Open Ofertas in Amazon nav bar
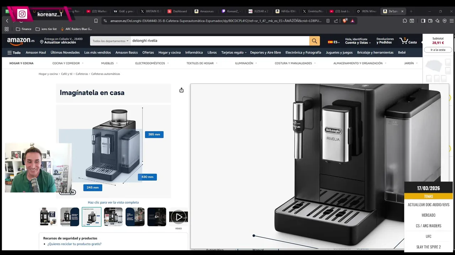Image resolution: width=455 pixels, height=255 pixels. coord(148,52)
